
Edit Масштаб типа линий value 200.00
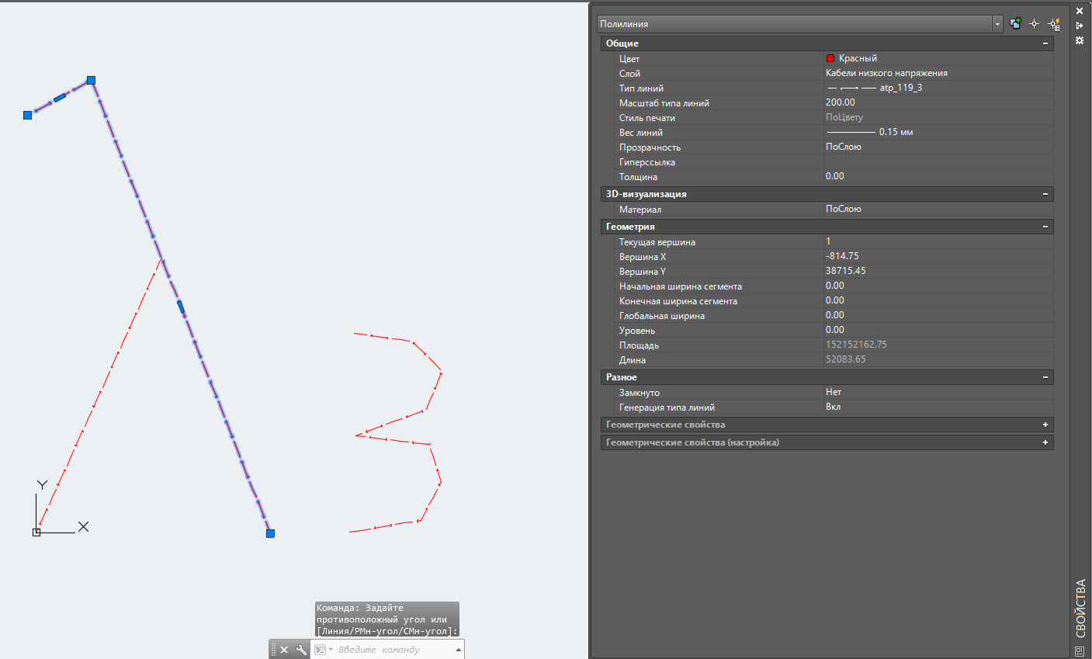tap(841, 102)
